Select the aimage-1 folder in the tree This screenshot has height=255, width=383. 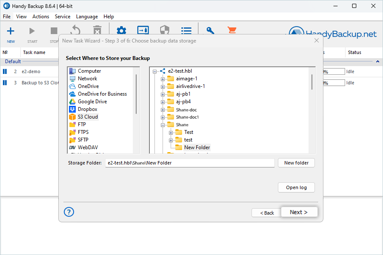(x=186, y=79)
